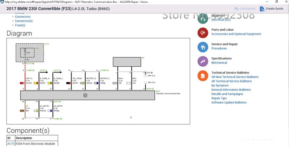Click the GE/BR yellow-brown wire color swatch
The image size is (289, 146).
(x=50, y=83)
